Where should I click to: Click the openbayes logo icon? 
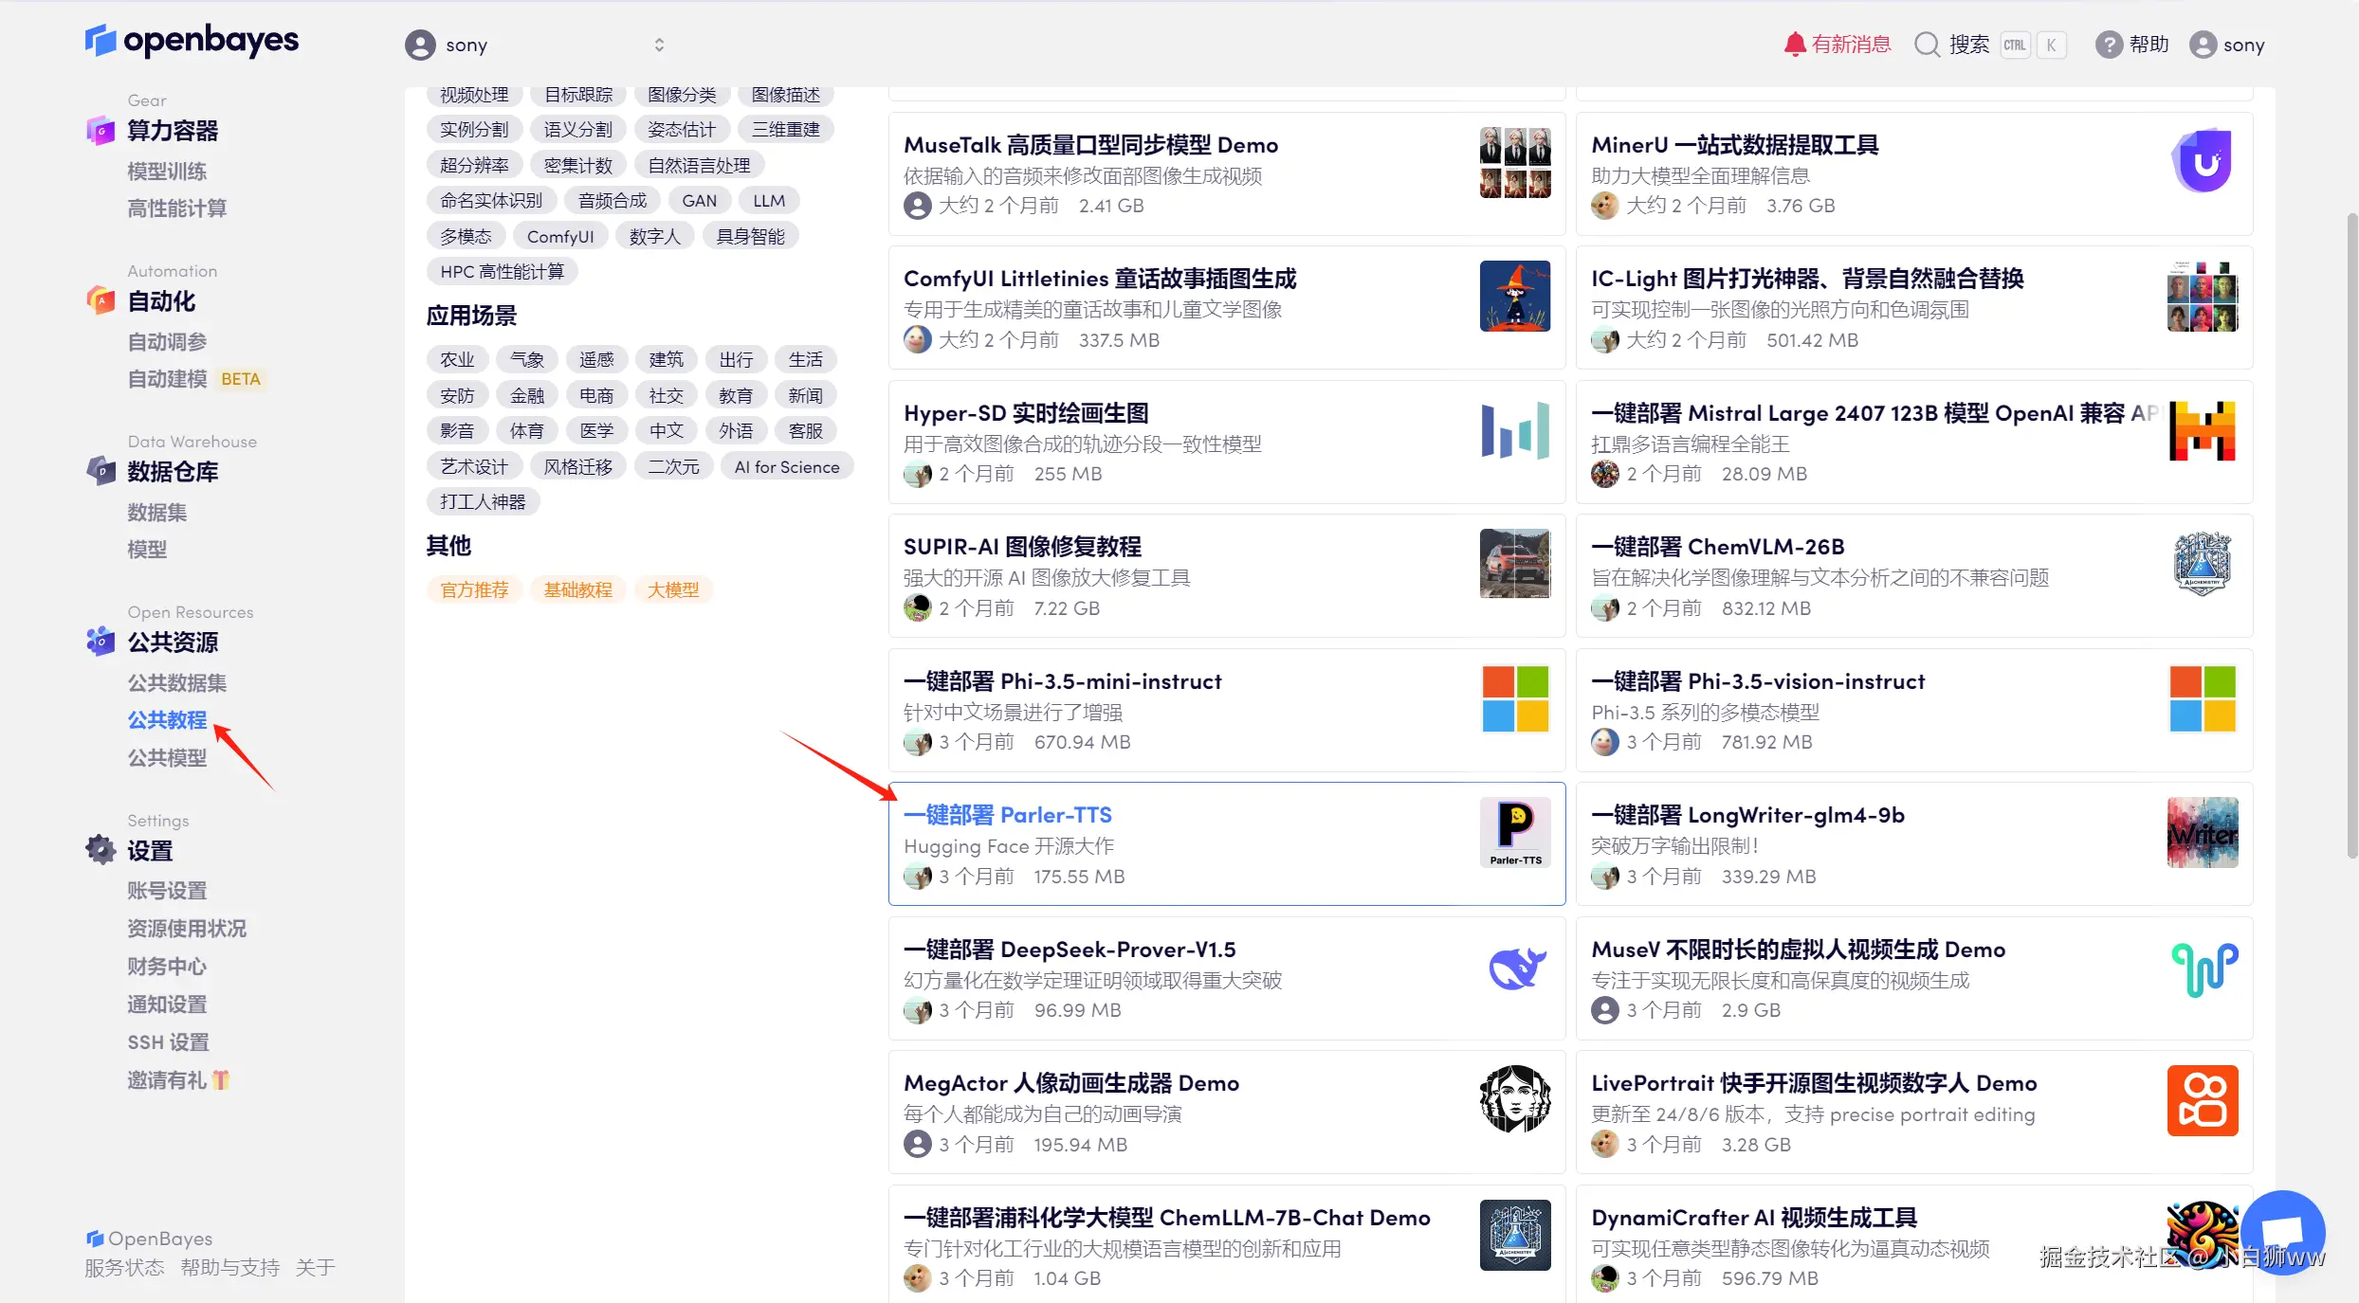coord(101,40)
